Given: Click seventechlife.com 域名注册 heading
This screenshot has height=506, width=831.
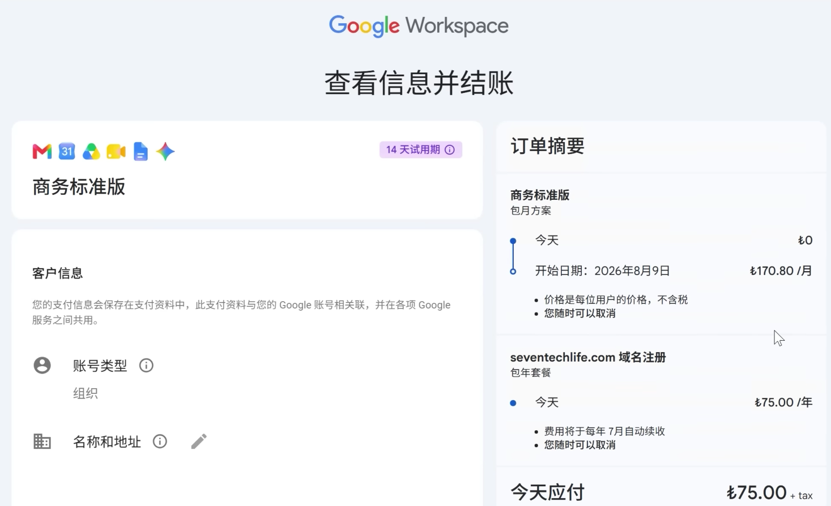Looking at the screenshot, I should point(588,357).
